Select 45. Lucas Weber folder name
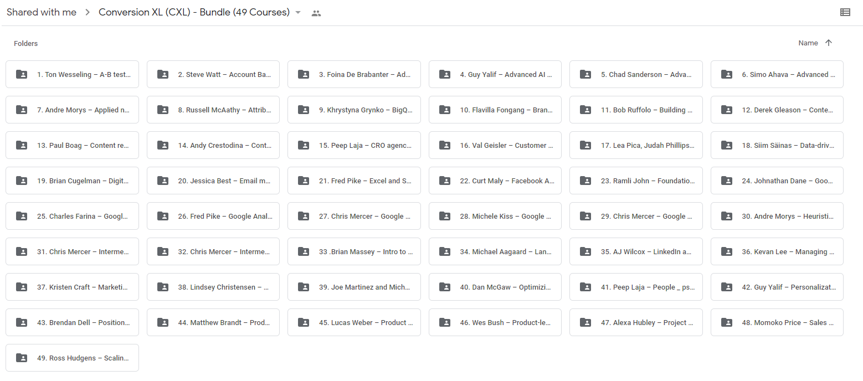The image size is (863, 381). pyautogui.click(x=366, y=323)
